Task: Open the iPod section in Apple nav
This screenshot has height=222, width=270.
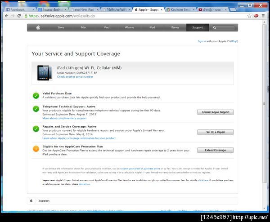Action: [106, 27]
